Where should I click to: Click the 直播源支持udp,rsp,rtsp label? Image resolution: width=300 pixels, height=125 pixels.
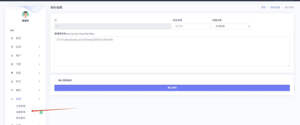(74, 34)
